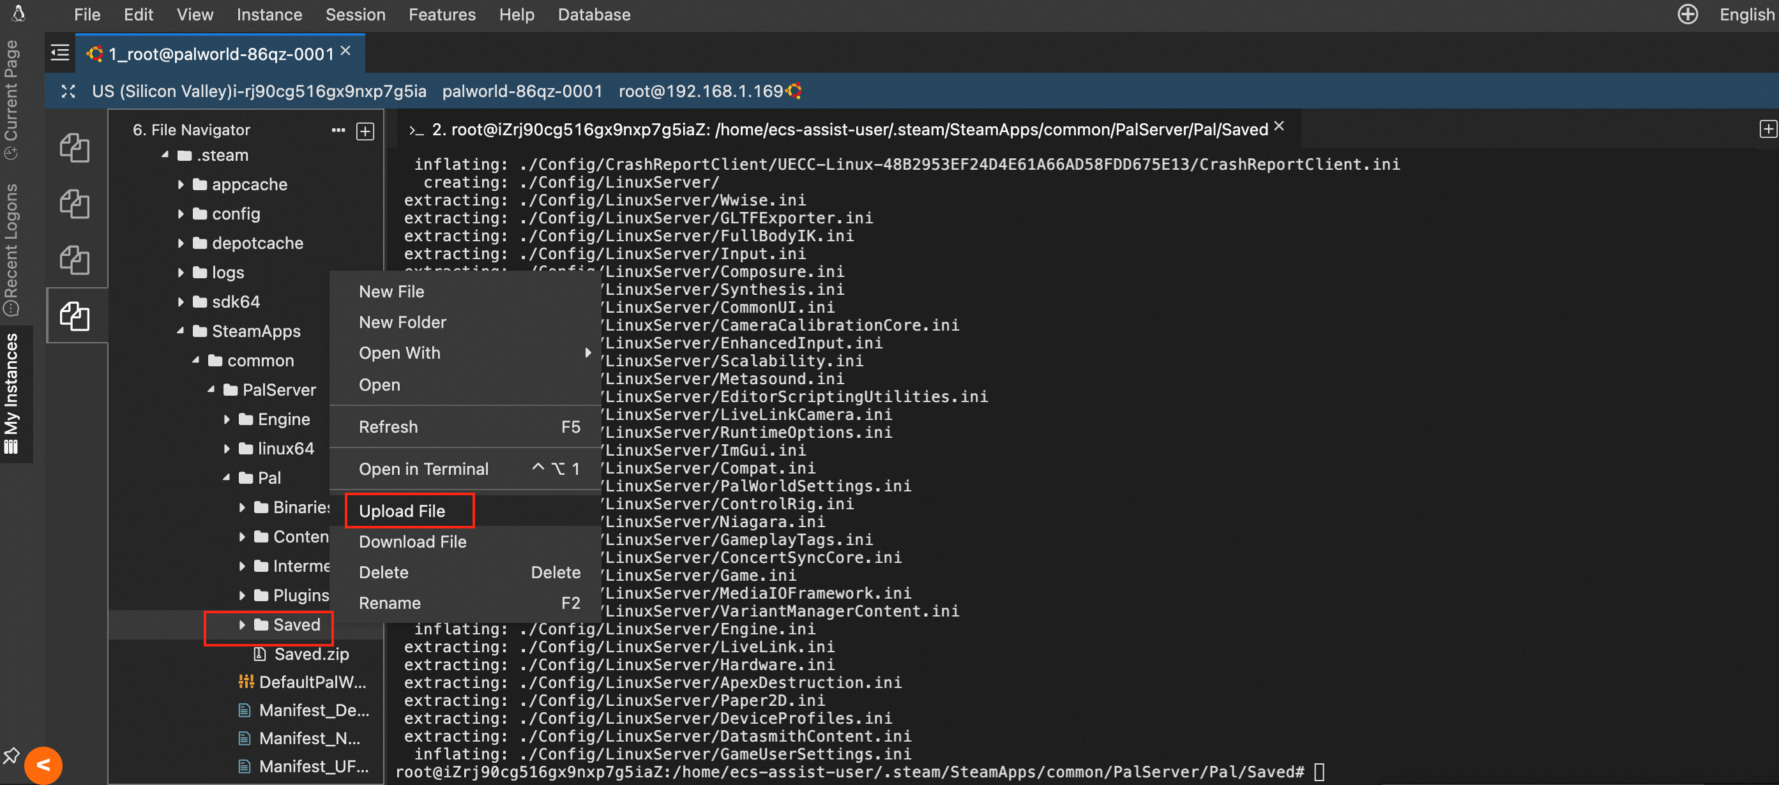Select Download File in context menu

tap(413, 542)
